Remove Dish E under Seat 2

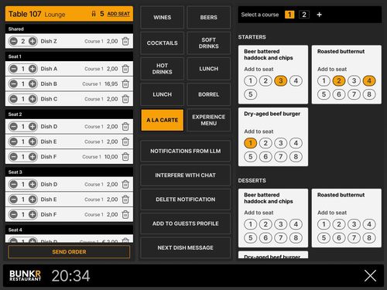pyautogui.click(x=125, y=142)
